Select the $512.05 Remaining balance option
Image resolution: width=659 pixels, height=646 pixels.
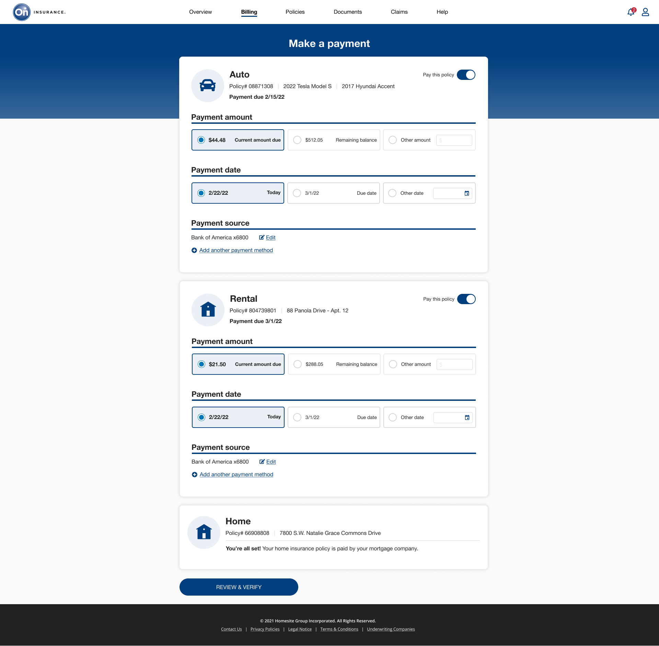coord(298,140)
